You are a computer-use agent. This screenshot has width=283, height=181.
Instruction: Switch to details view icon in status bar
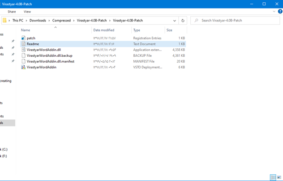[x=273, y=177]
